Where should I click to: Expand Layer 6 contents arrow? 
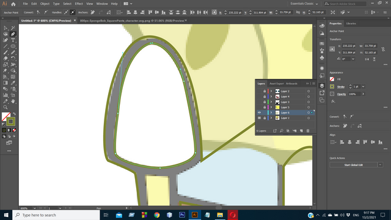(271, 112)
